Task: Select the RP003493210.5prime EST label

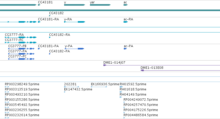Action: (x=22, y=95)
